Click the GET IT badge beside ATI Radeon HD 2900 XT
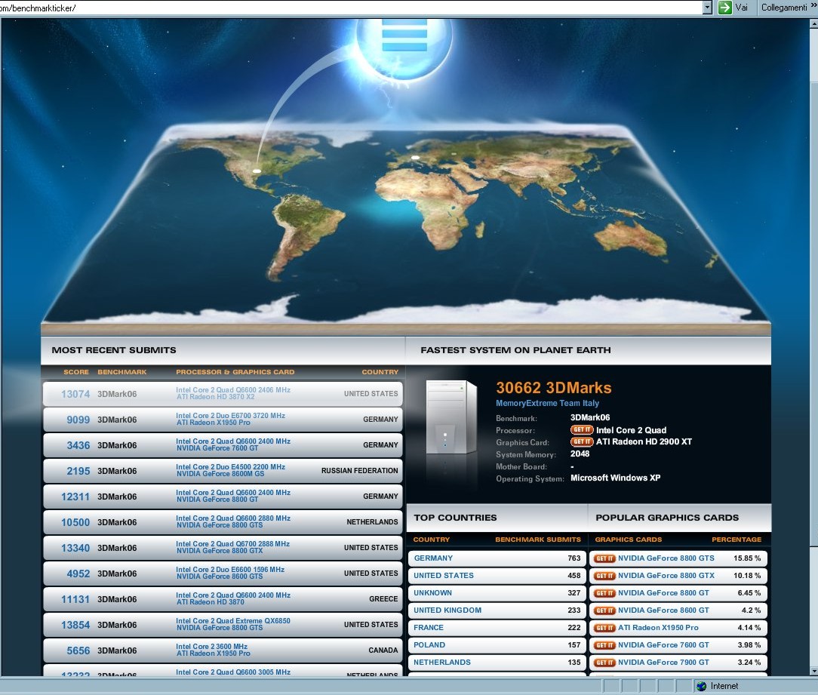The height and width of the screenshot is (695, 818). click(582, 441)
